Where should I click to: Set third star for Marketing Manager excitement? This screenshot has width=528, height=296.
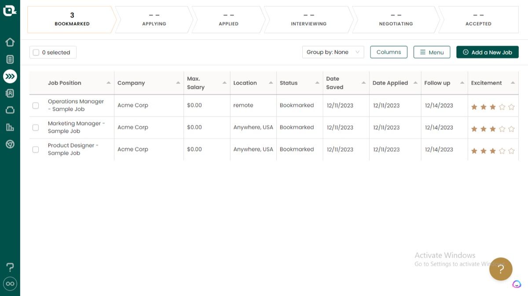(493, 129)
